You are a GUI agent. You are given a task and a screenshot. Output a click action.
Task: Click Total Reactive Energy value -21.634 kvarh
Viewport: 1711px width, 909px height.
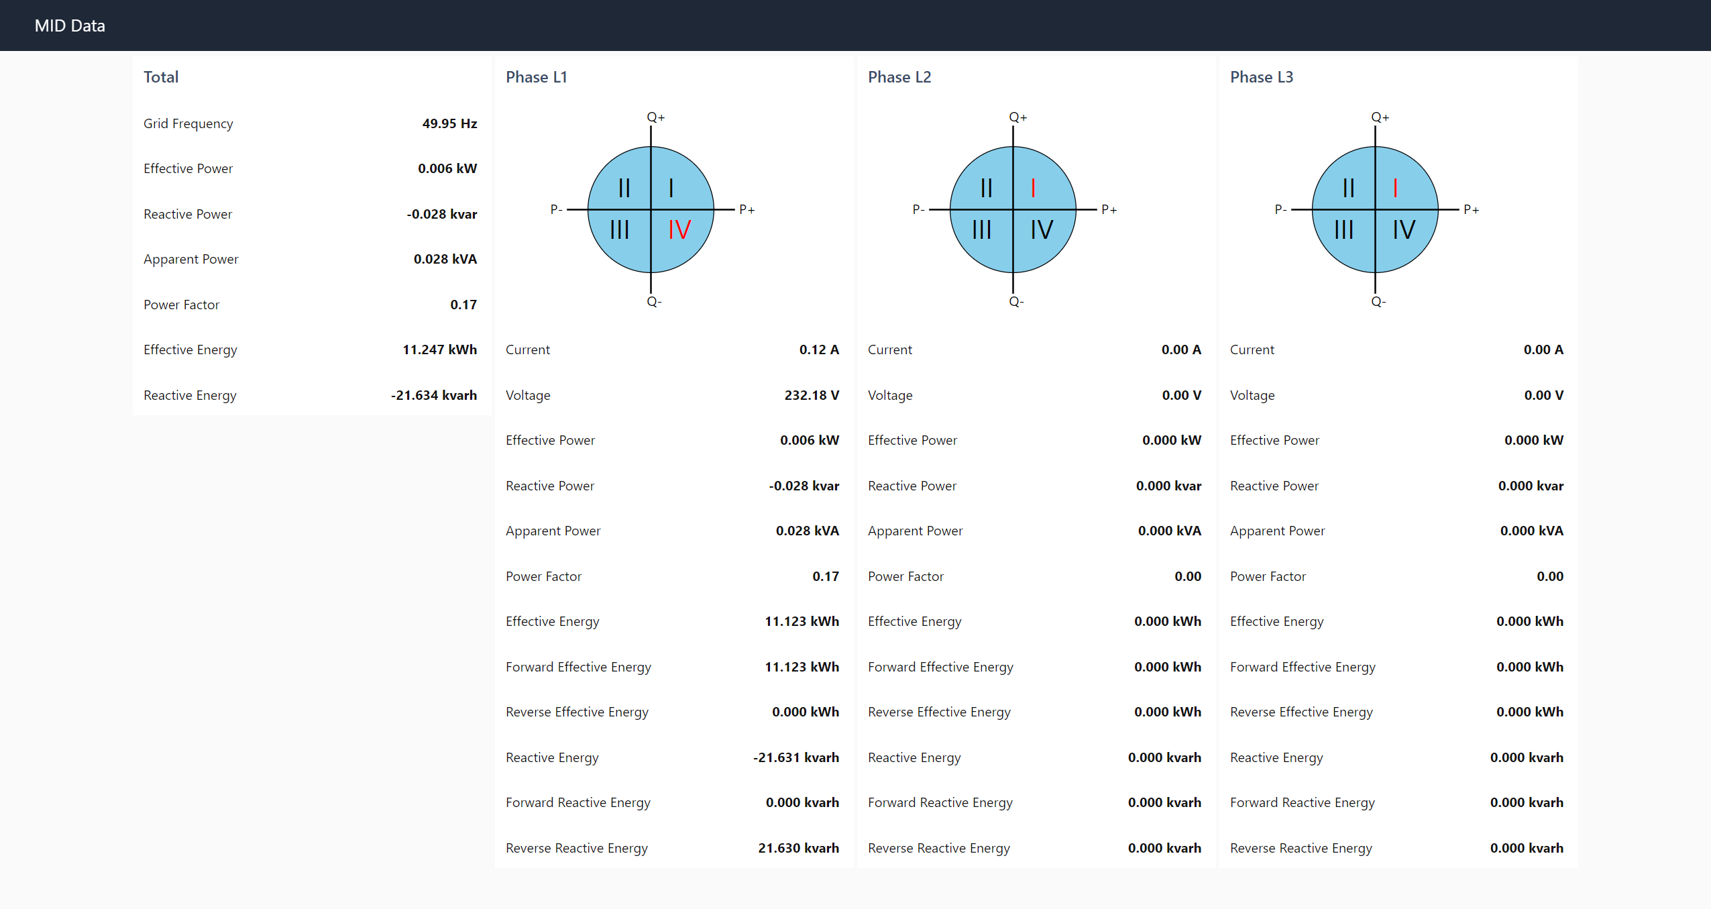[434, 395]
